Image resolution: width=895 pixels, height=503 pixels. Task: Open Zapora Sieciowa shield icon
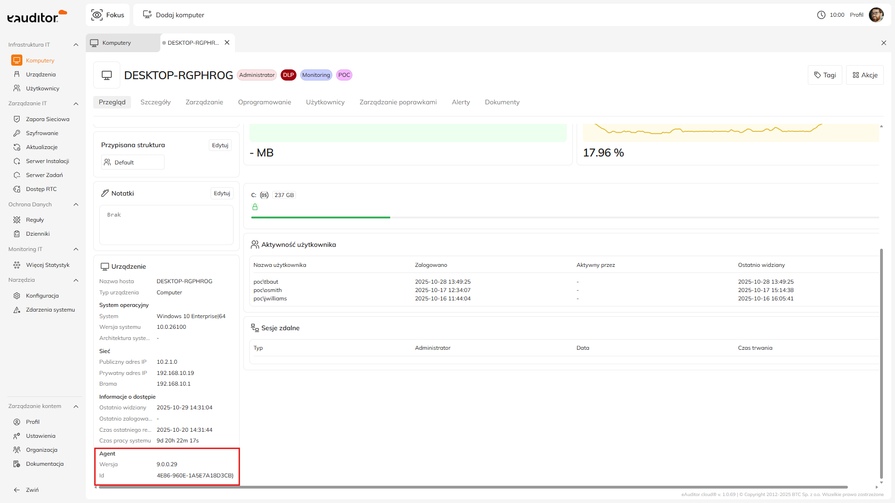pyautogui.click(x=17, y=119)
